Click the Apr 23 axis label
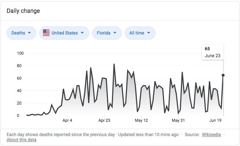Viewport: 240px width, 146px height. click(104, 120)
